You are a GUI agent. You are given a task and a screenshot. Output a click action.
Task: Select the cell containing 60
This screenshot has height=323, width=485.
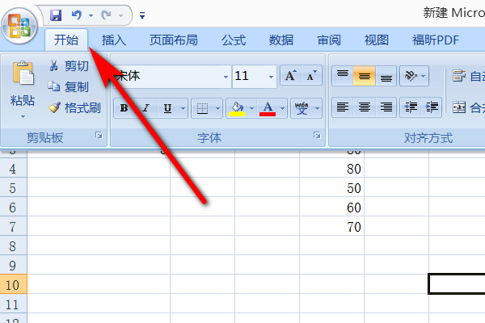click(x=331, y=208)
